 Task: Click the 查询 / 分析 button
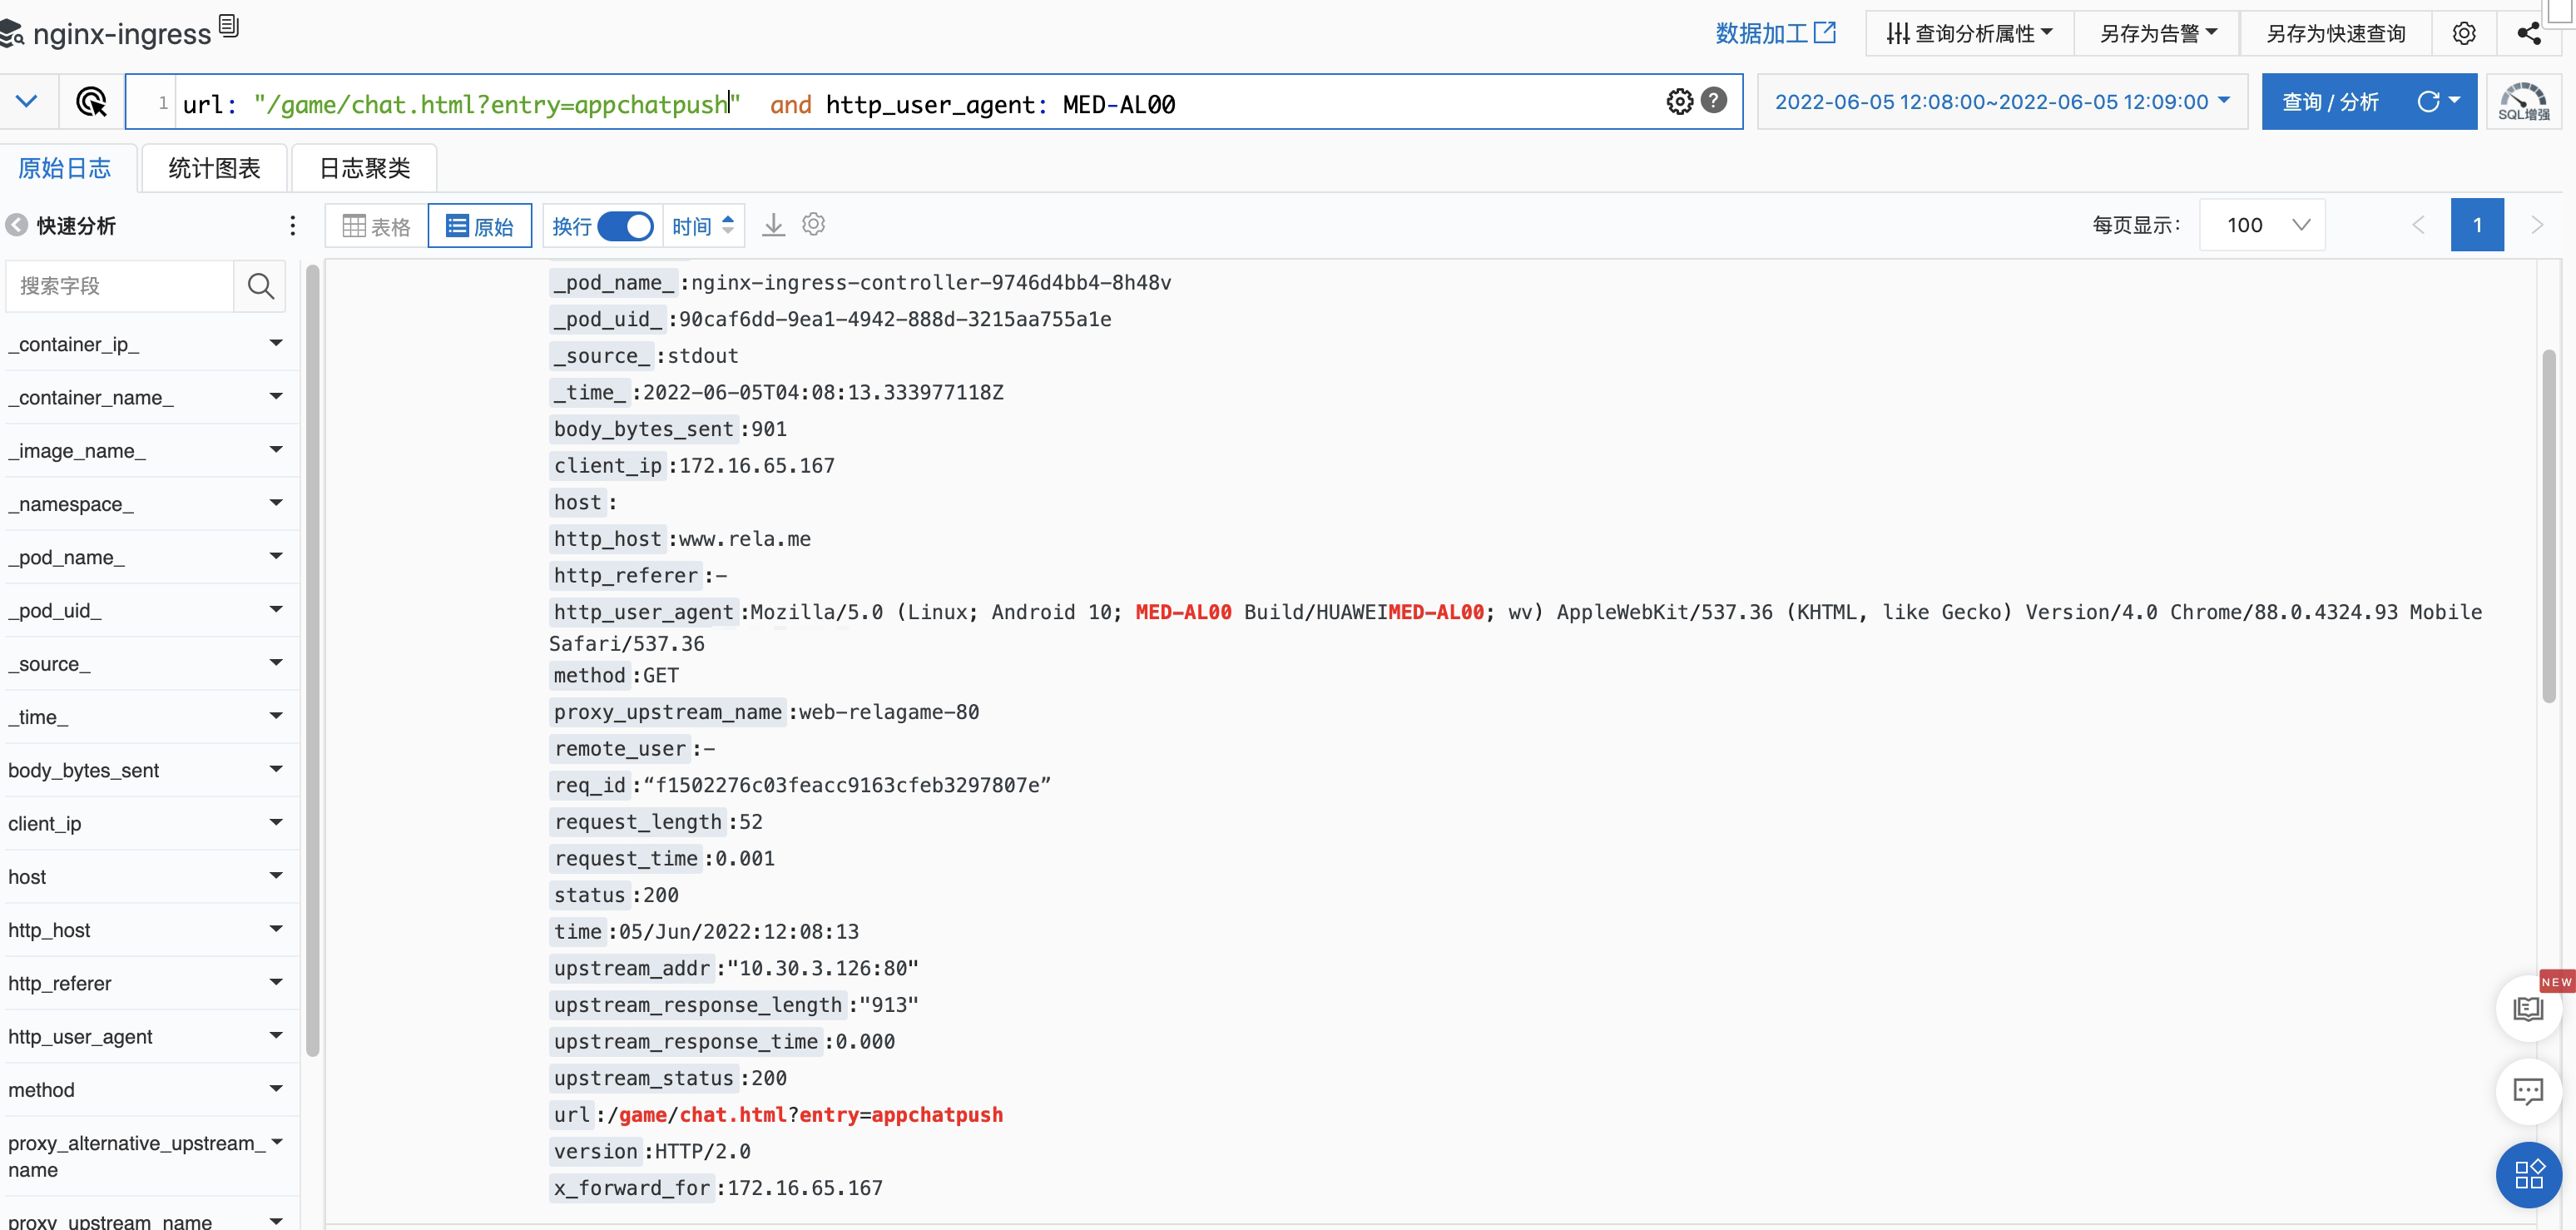[x=2330, y=102]
